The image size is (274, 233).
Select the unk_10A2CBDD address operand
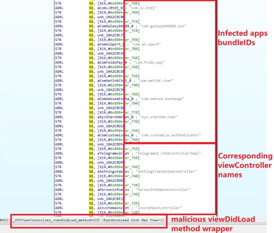(110, 180)
